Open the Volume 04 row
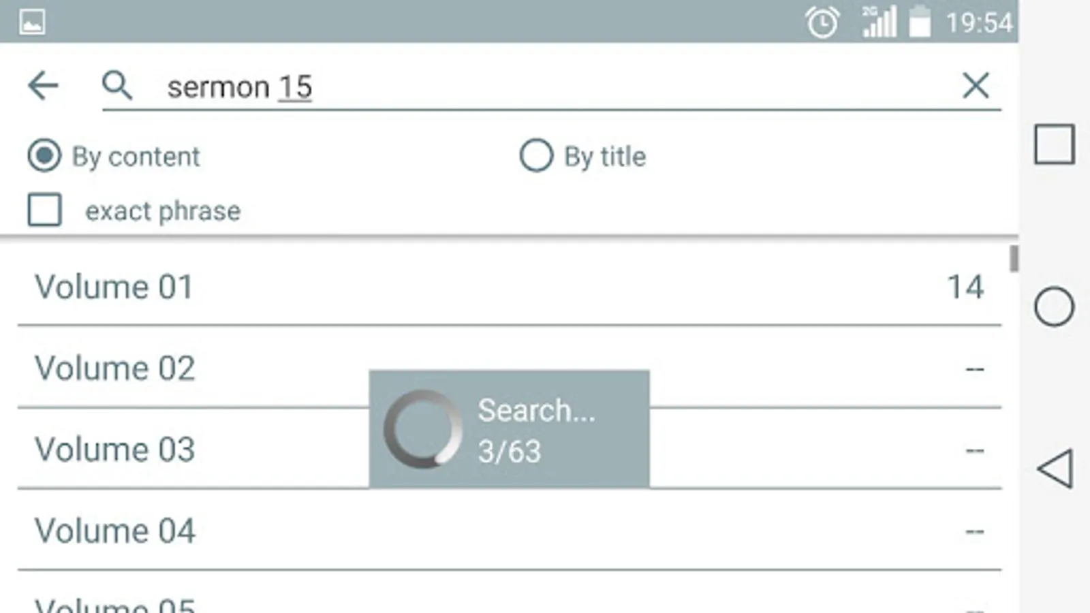 point(114,531)
